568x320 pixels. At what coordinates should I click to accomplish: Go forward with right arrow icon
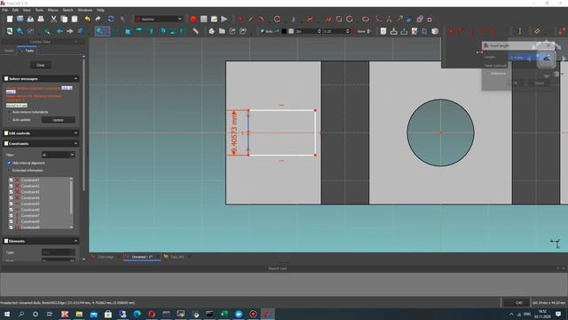click(x=69, y=31)
